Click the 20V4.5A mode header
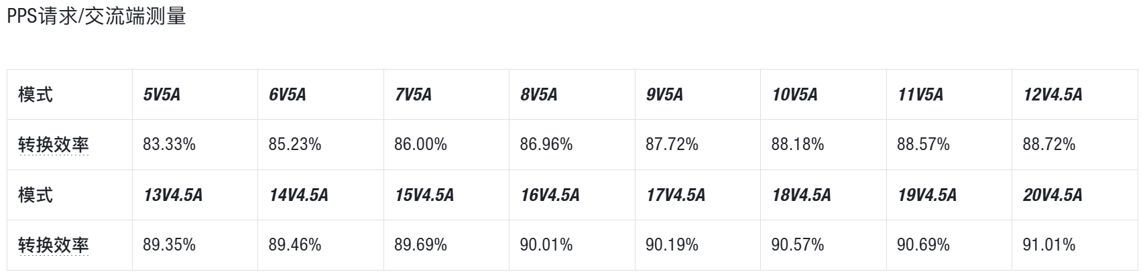 (x=1052, y=195)
